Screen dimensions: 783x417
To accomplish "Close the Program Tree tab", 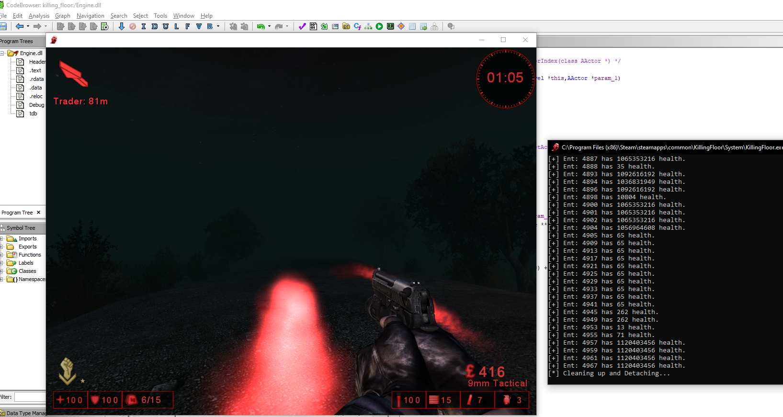I will 39,213.
